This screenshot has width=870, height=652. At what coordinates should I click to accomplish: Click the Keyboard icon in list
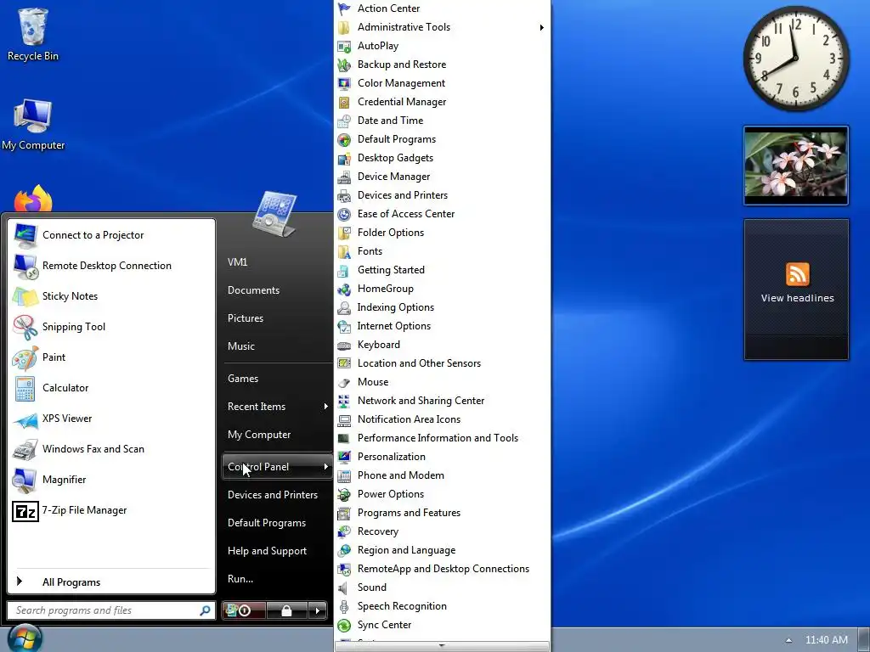pyautogui.click(x=344, y=346)
